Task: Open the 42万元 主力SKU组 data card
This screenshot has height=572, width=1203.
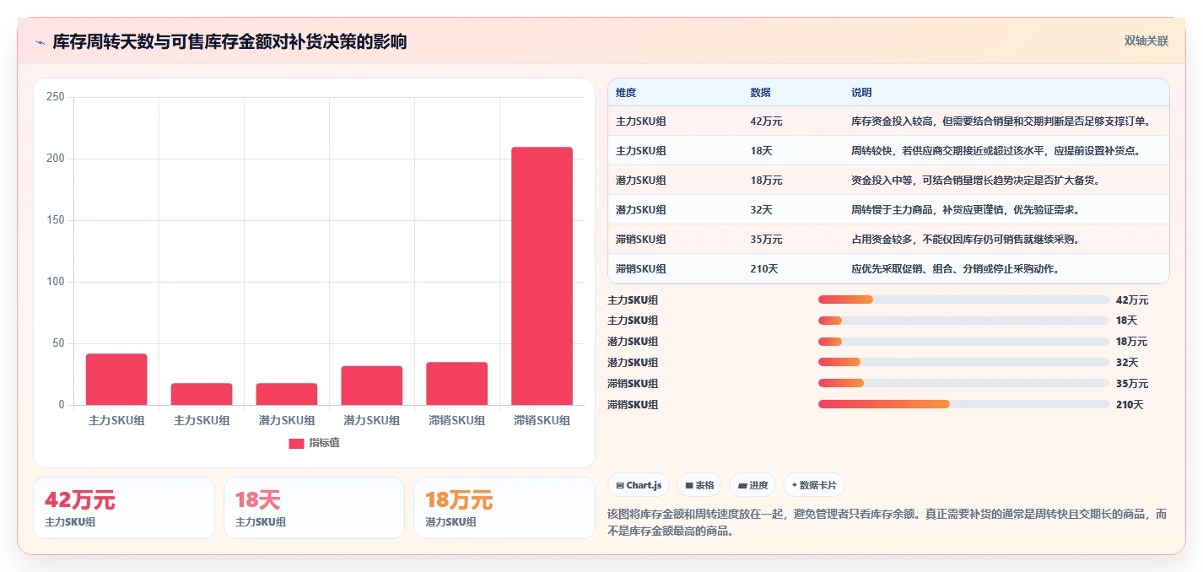Action: pyautogui.click(x=124, y=508)
